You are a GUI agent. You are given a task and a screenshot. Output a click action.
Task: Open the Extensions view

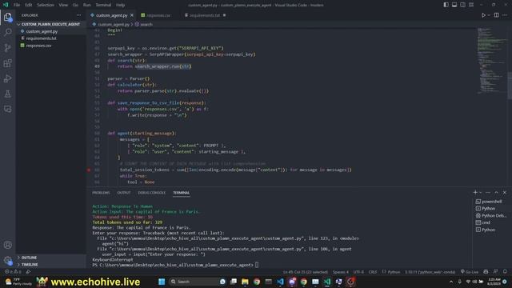[7, 63]
